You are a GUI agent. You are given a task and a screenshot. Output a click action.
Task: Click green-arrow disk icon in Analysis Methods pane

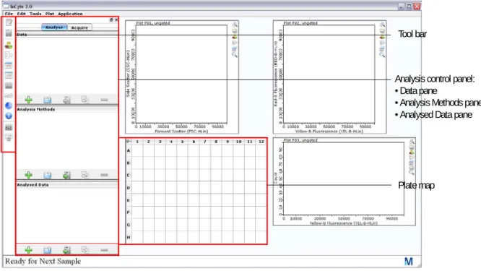click(x=66, y=175)
